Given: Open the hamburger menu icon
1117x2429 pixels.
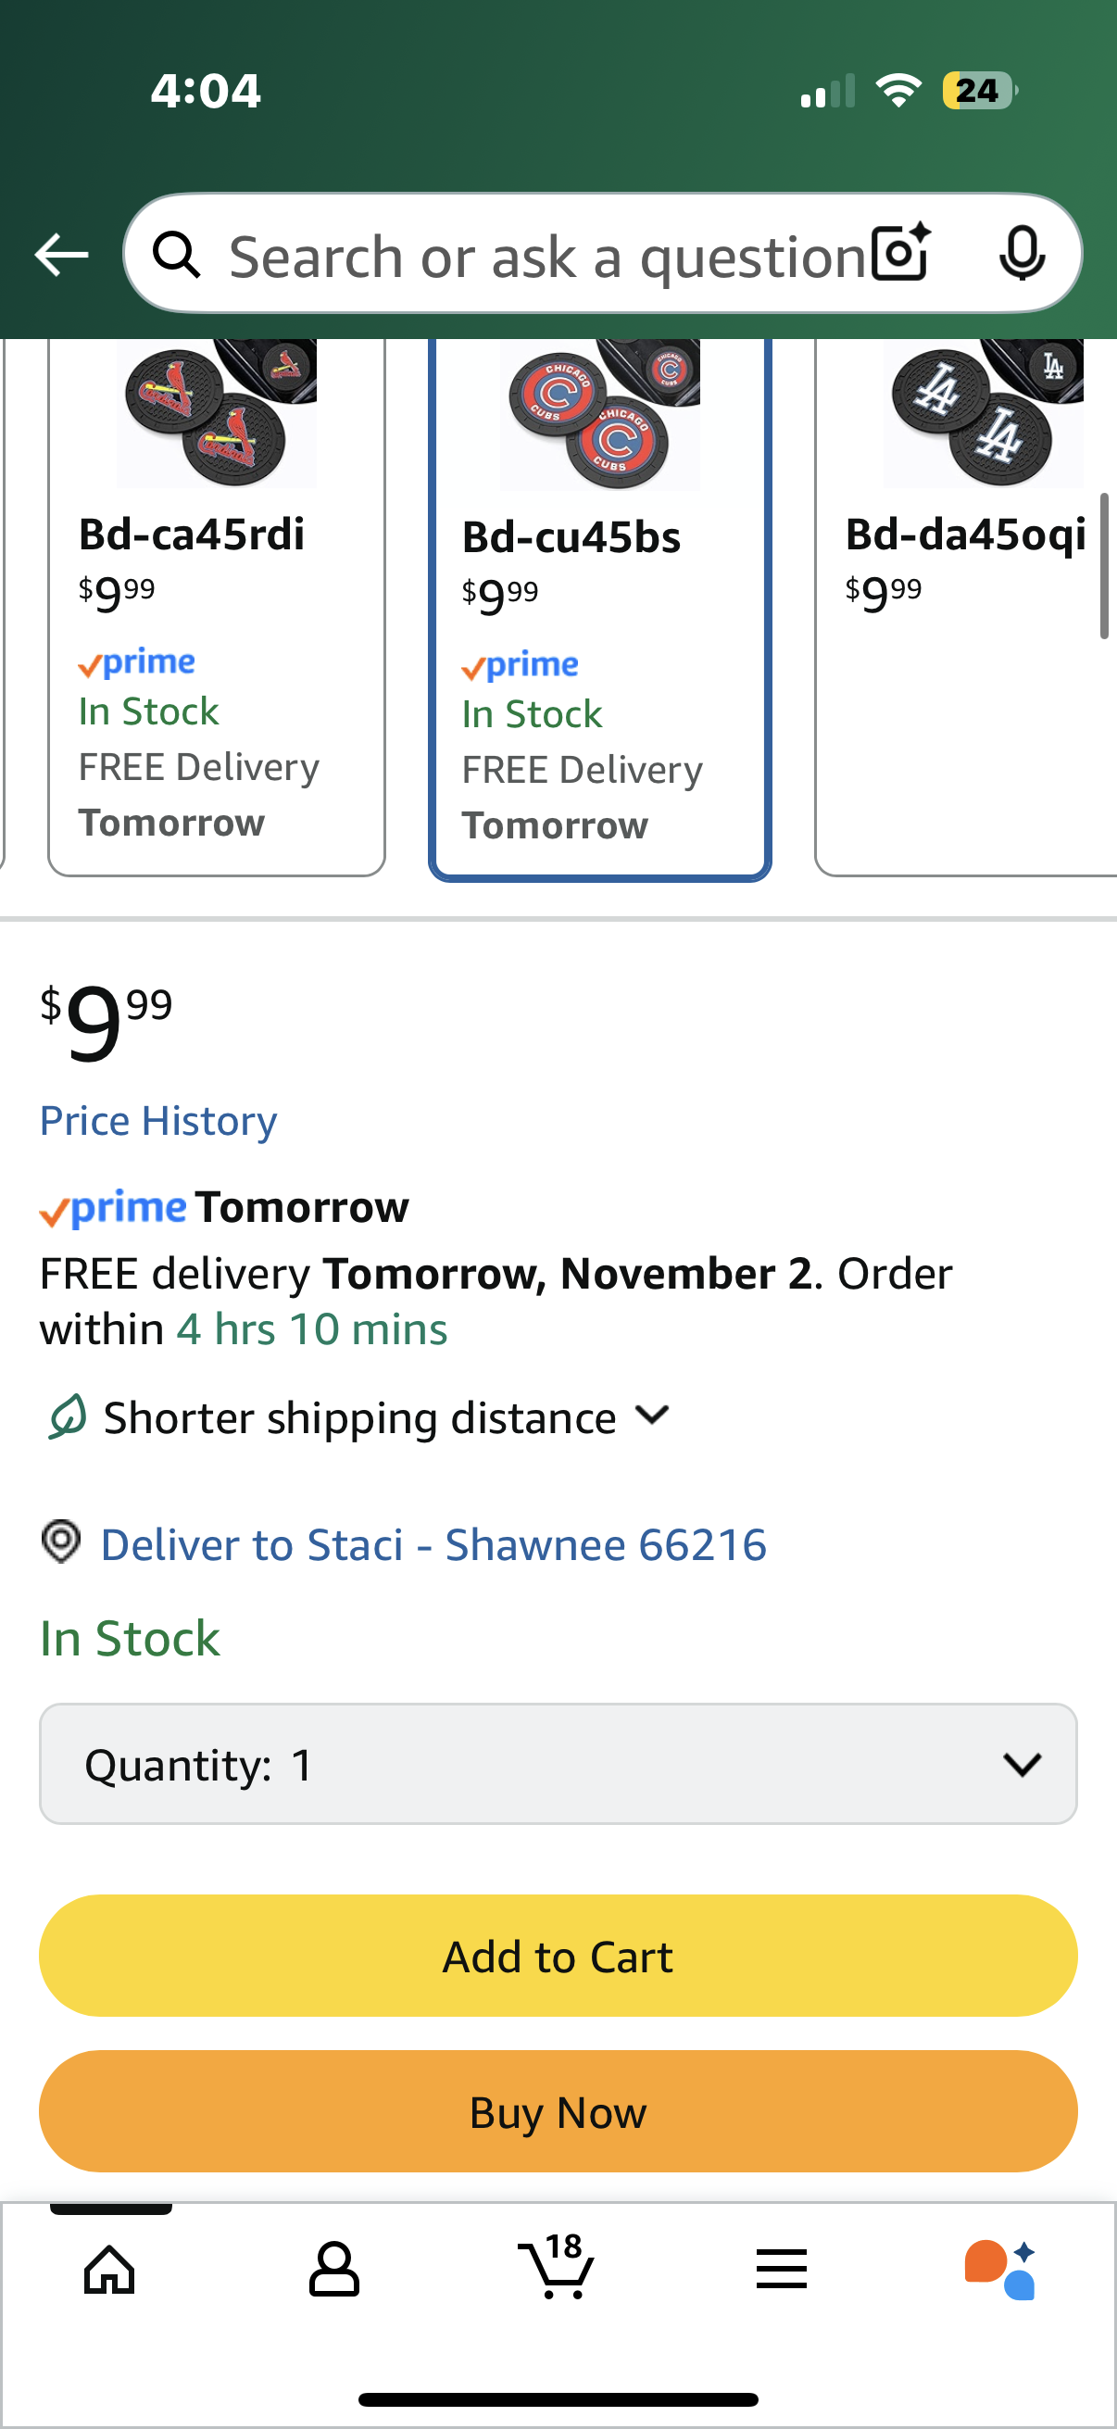Looking at the screenshot, I should pos(782,2269).
